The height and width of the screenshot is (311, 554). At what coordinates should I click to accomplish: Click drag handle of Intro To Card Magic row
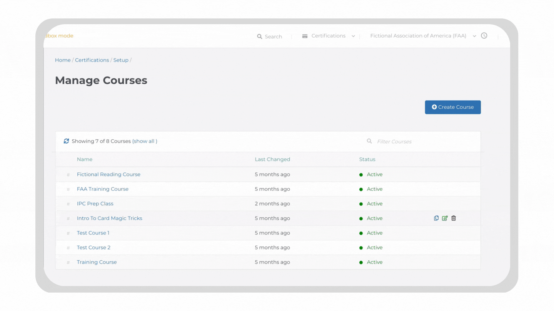pos(68,218)
